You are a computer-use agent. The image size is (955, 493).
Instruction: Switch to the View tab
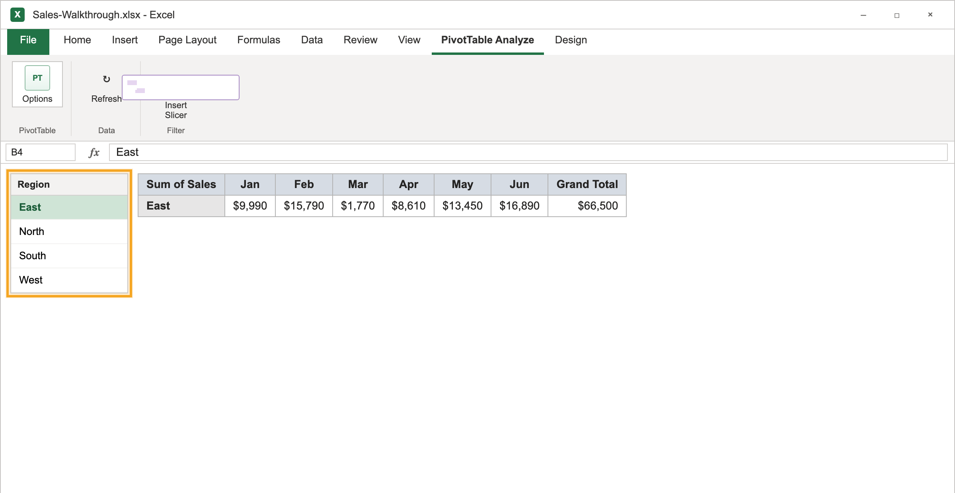click(409, 40)
